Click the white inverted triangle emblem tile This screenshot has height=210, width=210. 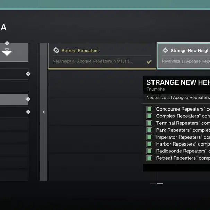point(14,52)
